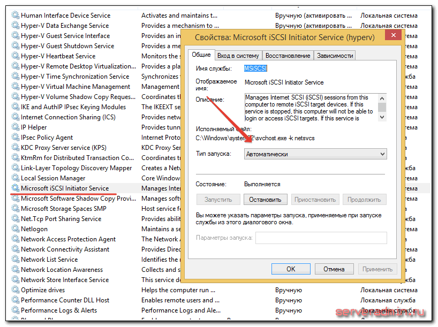Click gear icon of IKE and AuthIP IPsec Keying Modules
438x327 pixels.
(x=15, y=107)
